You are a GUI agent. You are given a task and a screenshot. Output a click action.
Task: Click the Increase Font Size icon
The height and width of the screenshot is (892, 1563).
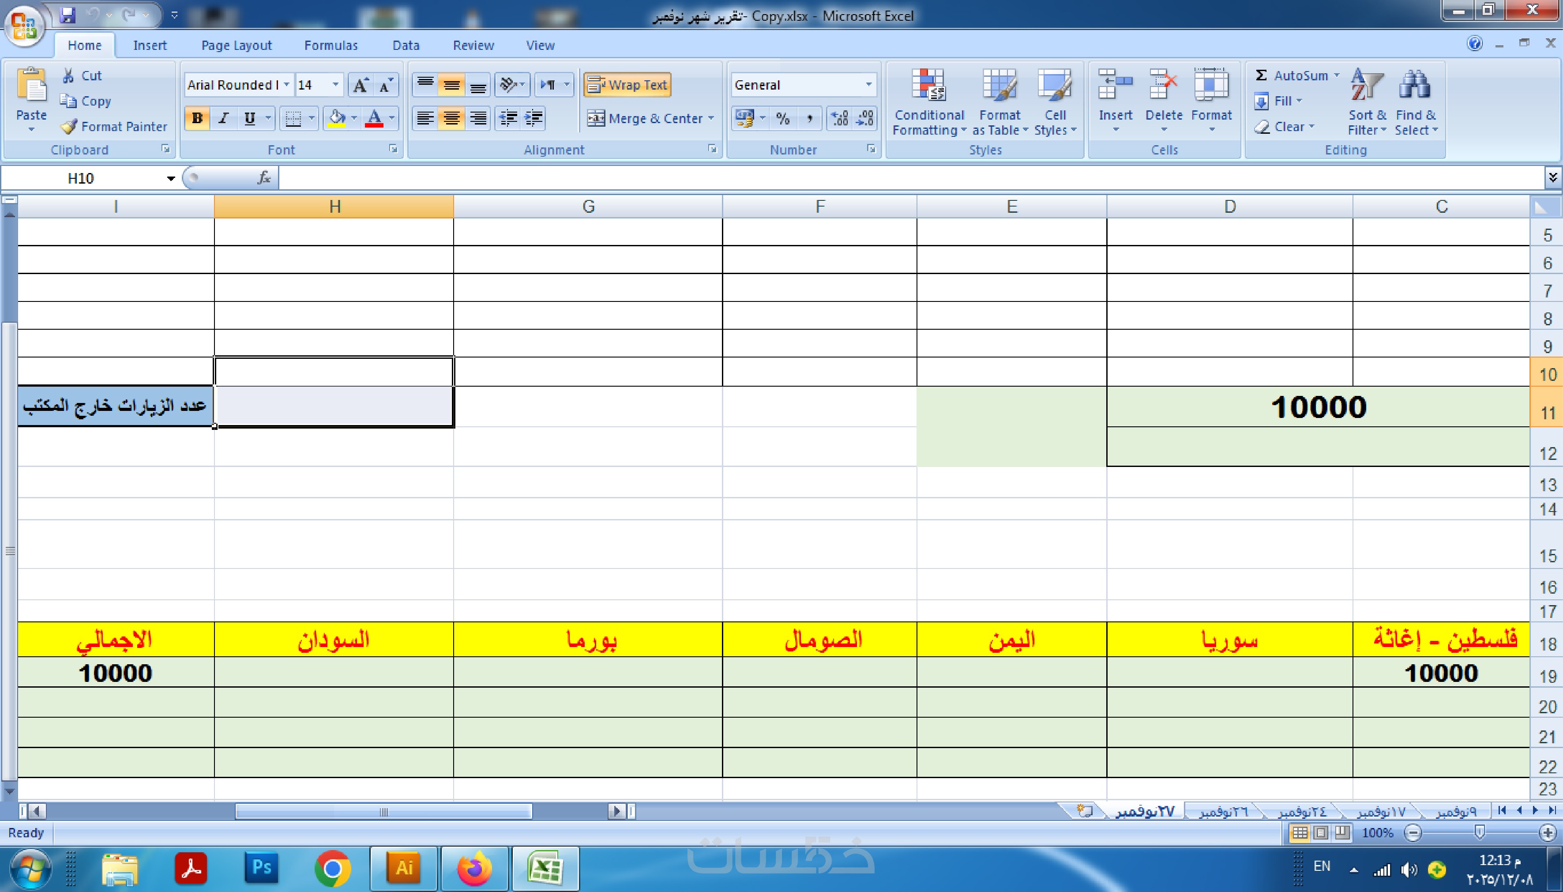point(361,85)
